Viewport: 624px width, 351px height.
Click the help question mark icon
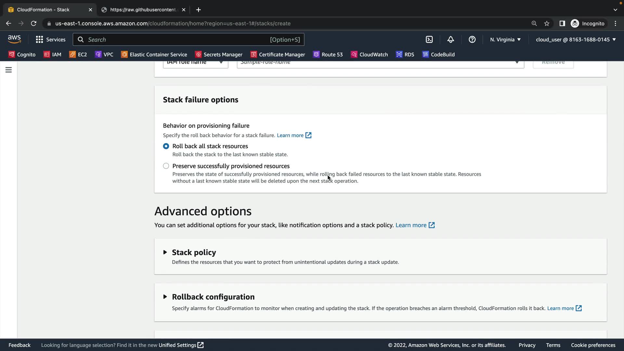pyautogui.click(x=472, y=39)
